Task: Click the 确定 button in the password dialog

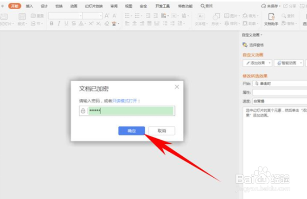Action: (132, 131)
